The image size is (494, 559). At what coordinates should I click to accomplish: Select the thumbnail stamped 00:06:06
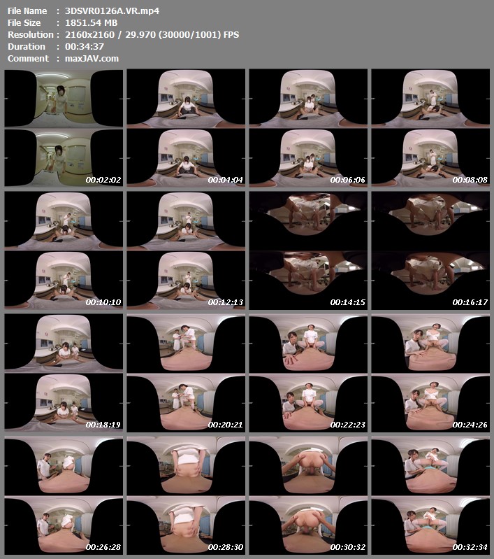pyautogui.click(x=308, y=127)
